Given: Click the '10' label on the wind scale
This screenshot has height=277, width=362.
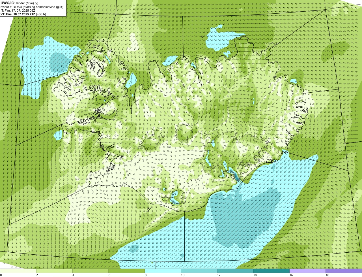Looking at the screenshot, I should coord(182,275).
